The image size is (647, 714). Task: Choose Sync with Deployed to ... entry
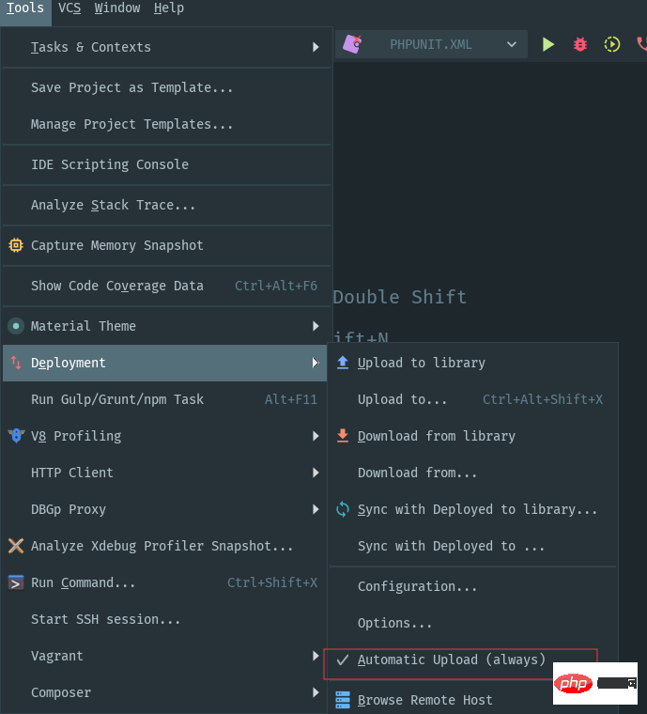(473, 546)
